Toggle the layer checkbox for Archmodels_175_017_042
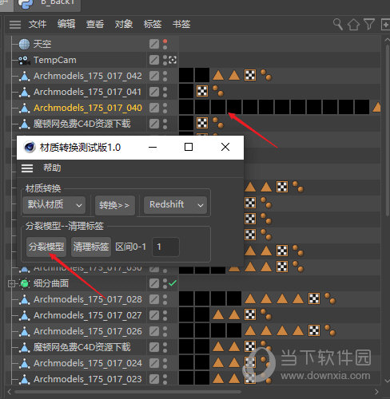 [154, 76]
